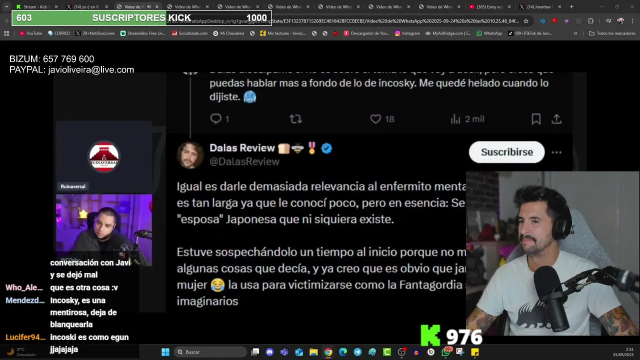640x360 pixels.
Task: Like the tweet with the heart icon
Action: pos(375,119)
